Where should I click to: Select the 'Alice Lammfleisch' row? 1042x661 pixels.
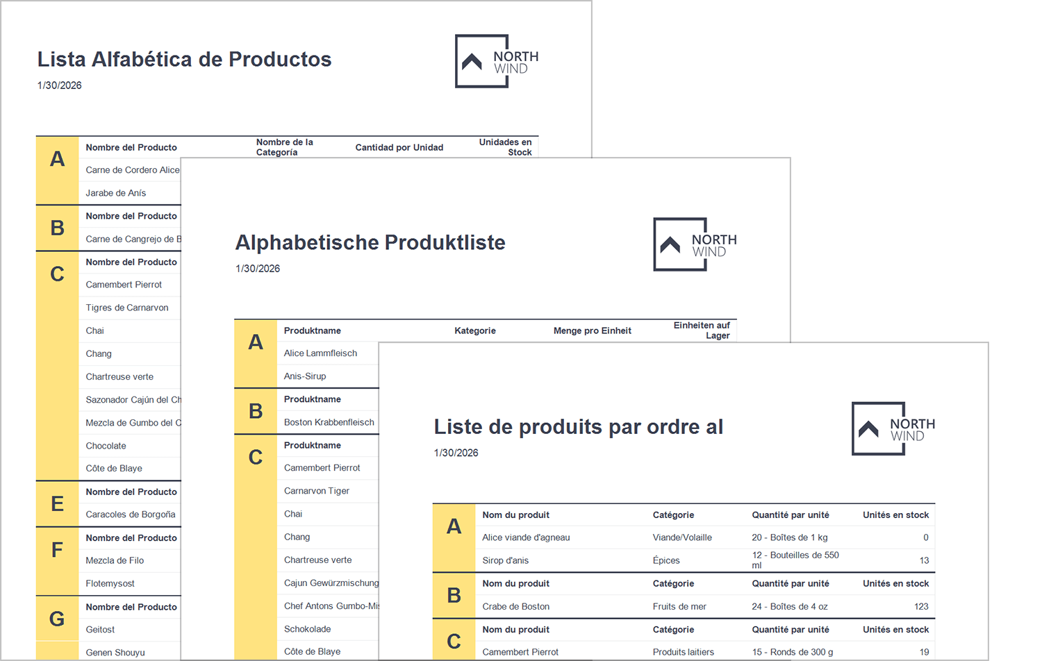pos(328,353)
